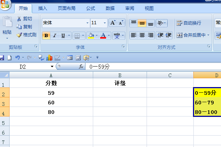Set bottom vertical alignment
221x147 pixels.
tap(151, 23)
